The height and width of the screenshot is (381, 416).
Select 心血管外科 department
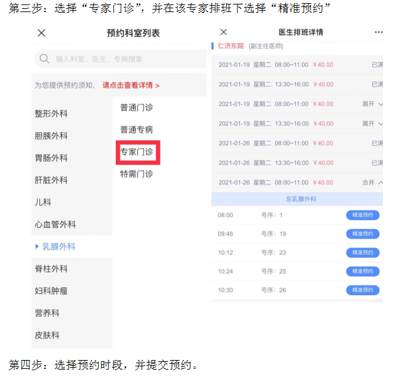click(x=55, y=225)
